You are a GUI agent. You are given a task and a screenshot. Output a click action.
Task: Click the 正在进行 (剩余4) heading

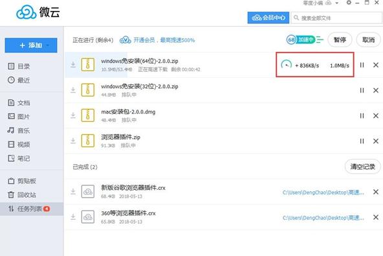(x=93, y=40)
